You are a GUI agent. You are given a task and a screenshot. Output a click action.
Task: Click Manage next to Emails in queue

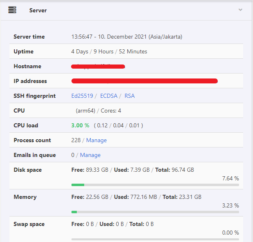(x=90, y=155)
